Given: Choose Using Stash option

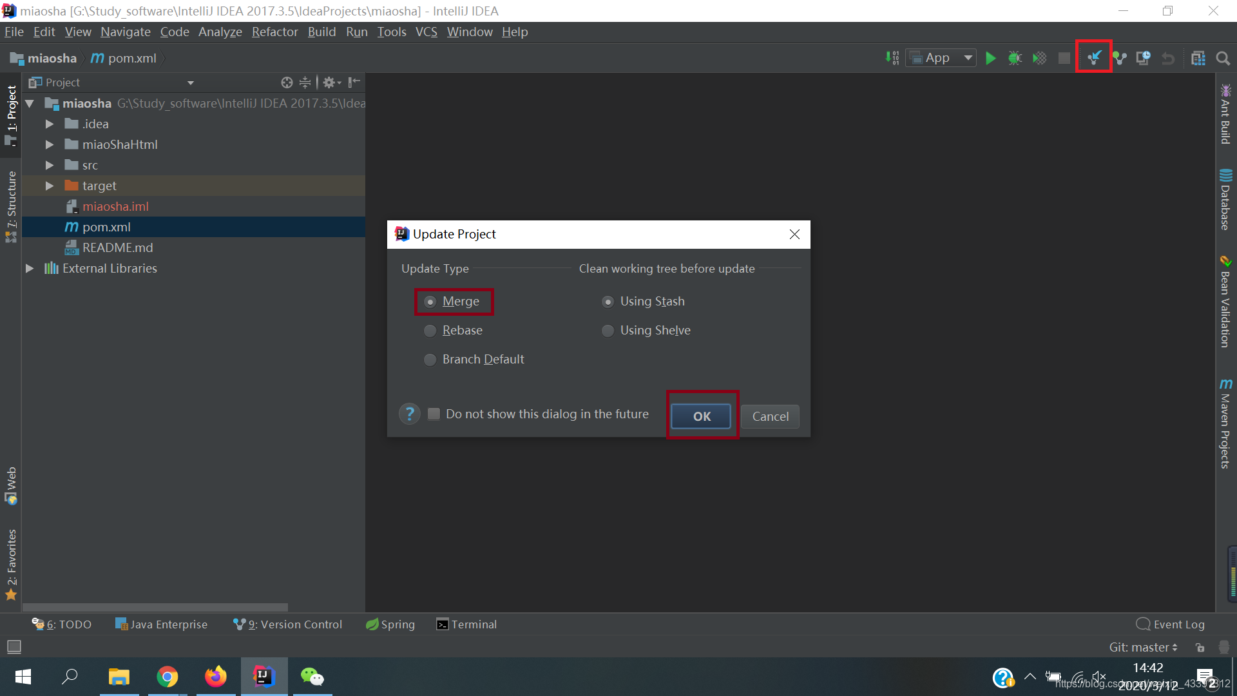Looking at the screenshot, I should pos(643,302).
